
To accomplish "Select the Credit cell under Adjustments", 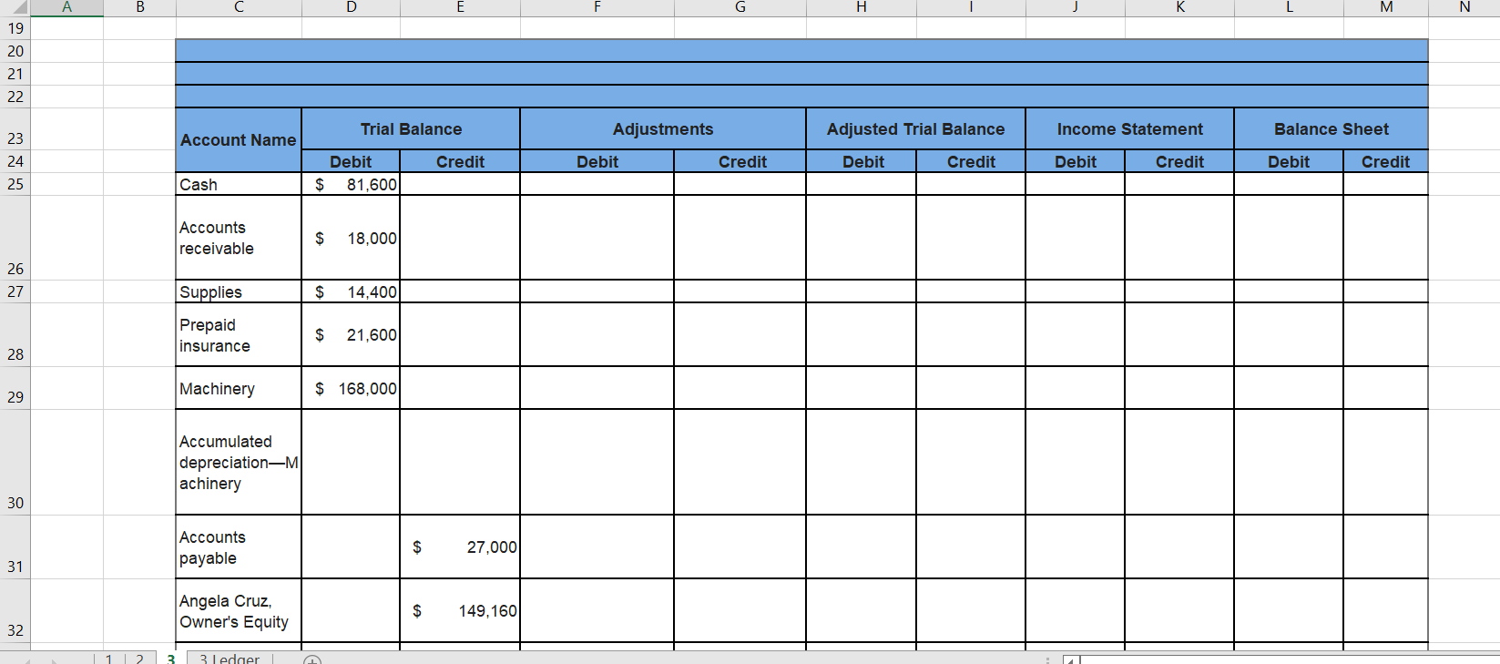I will (740, 161).
